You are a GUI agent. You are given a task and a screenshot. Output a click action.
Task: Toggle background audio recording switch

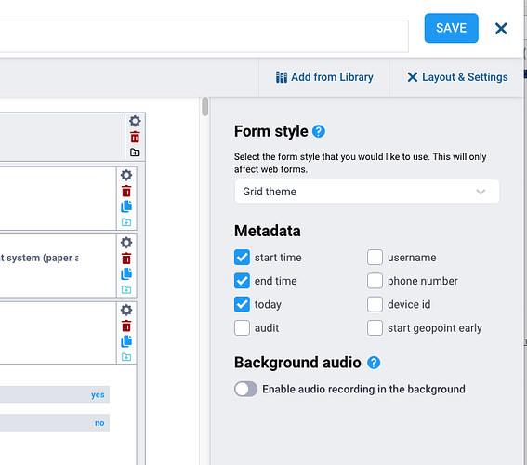tap(246, 390)
